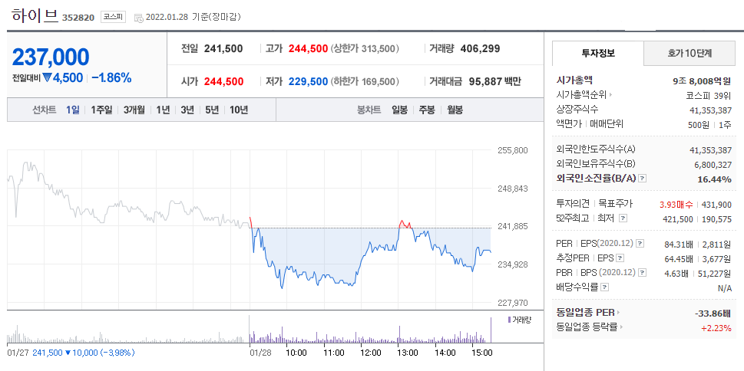Click the 255,800 price axis label
This screenshot has width=744, height=371.
click(512, 151)
